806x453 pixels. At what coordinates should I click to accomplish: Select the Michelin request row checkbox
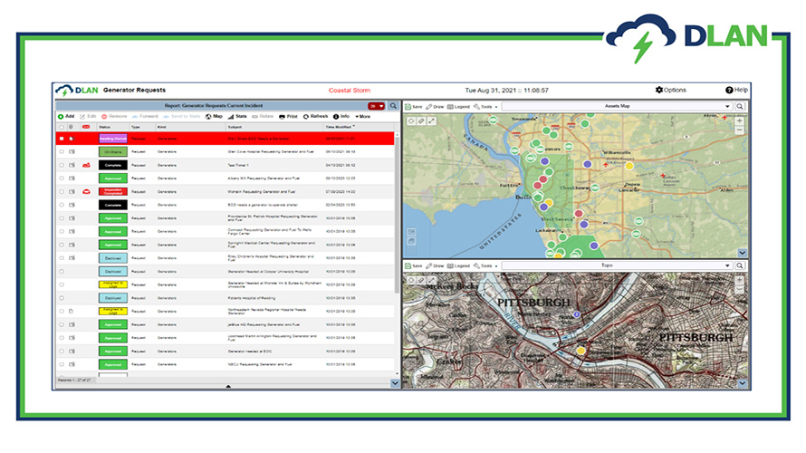(x=62, y=191)
